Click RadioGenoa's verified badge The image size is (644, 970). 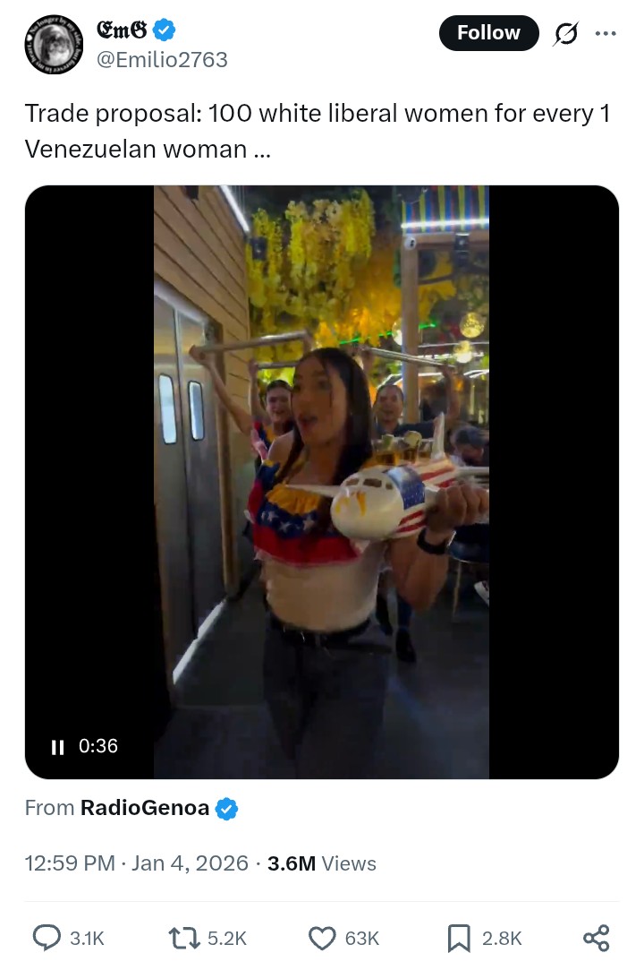pos(227,809)
